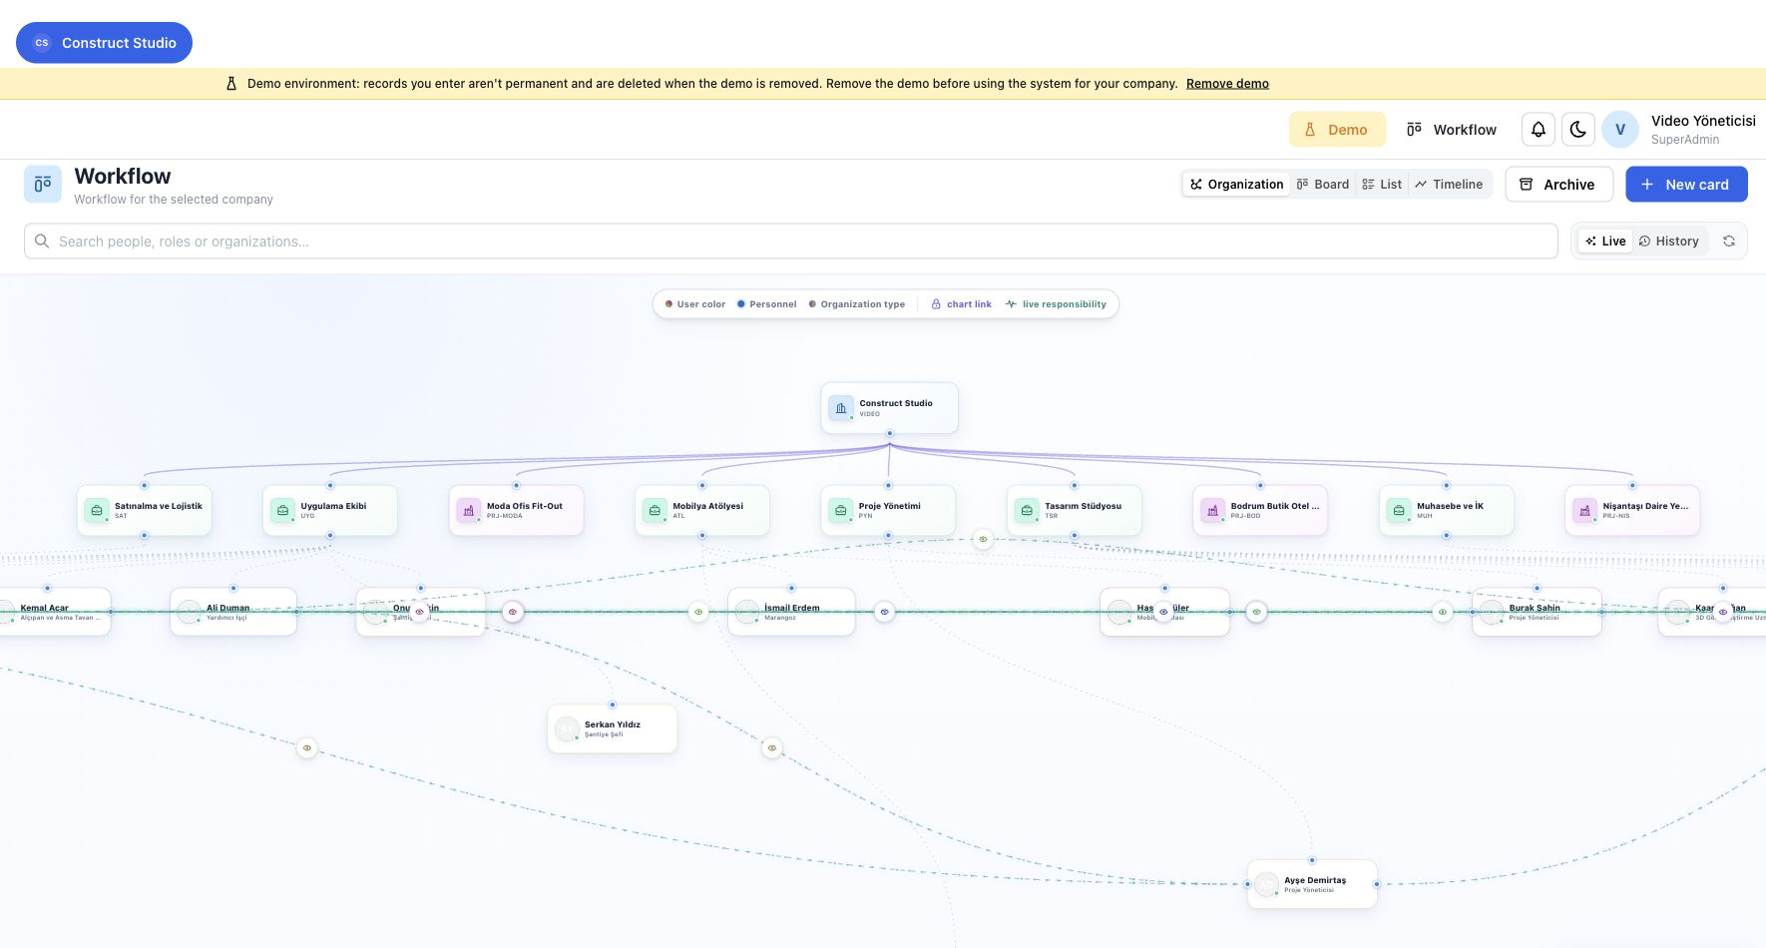The width and height of the screenshot is (1766, 948).
Task: Open the Archive
Action: coord(1558,185)
